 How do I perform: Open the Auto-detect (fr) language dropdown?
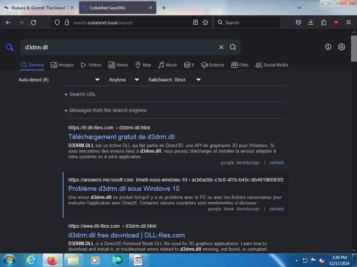(59, 80)
